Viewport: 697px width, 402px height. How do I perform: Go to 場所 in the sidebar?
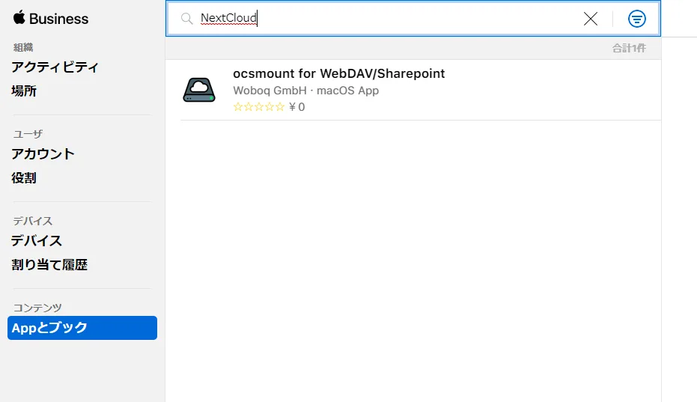[x=24, y=91]
